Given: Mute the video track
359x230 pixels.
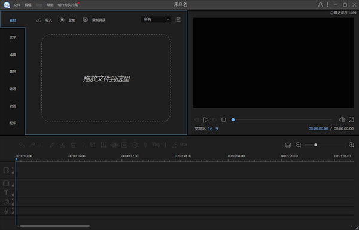Looking at the screenshot, I should pos(13,168).
